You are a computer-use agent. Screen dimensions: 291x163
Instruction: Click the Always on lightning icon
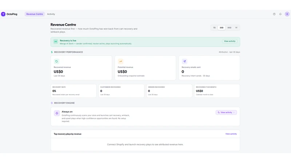57,113
